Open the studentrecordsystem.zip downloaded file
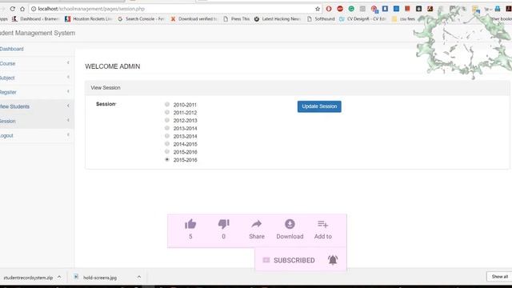 tap(28, 278)
